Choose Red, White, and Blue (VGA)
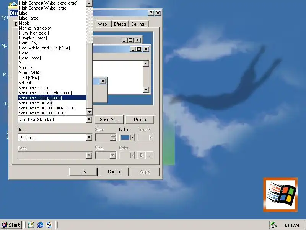The image size is (306, 230). tap(52, 48)
